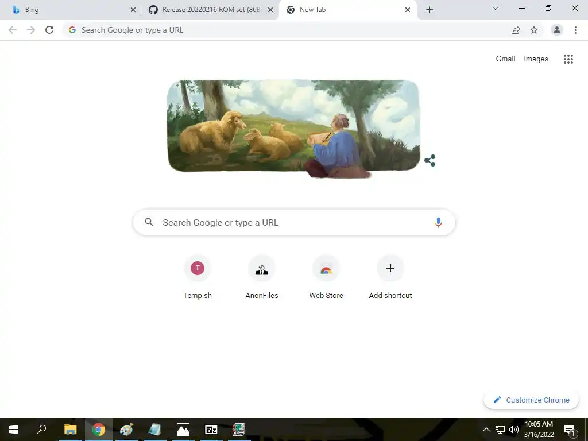The image size is (588, 441).
Task: Open the network tray icon
Action: coord(500,430)
